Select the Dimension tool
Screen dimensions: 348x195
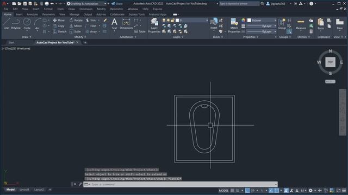coord(126,24)
